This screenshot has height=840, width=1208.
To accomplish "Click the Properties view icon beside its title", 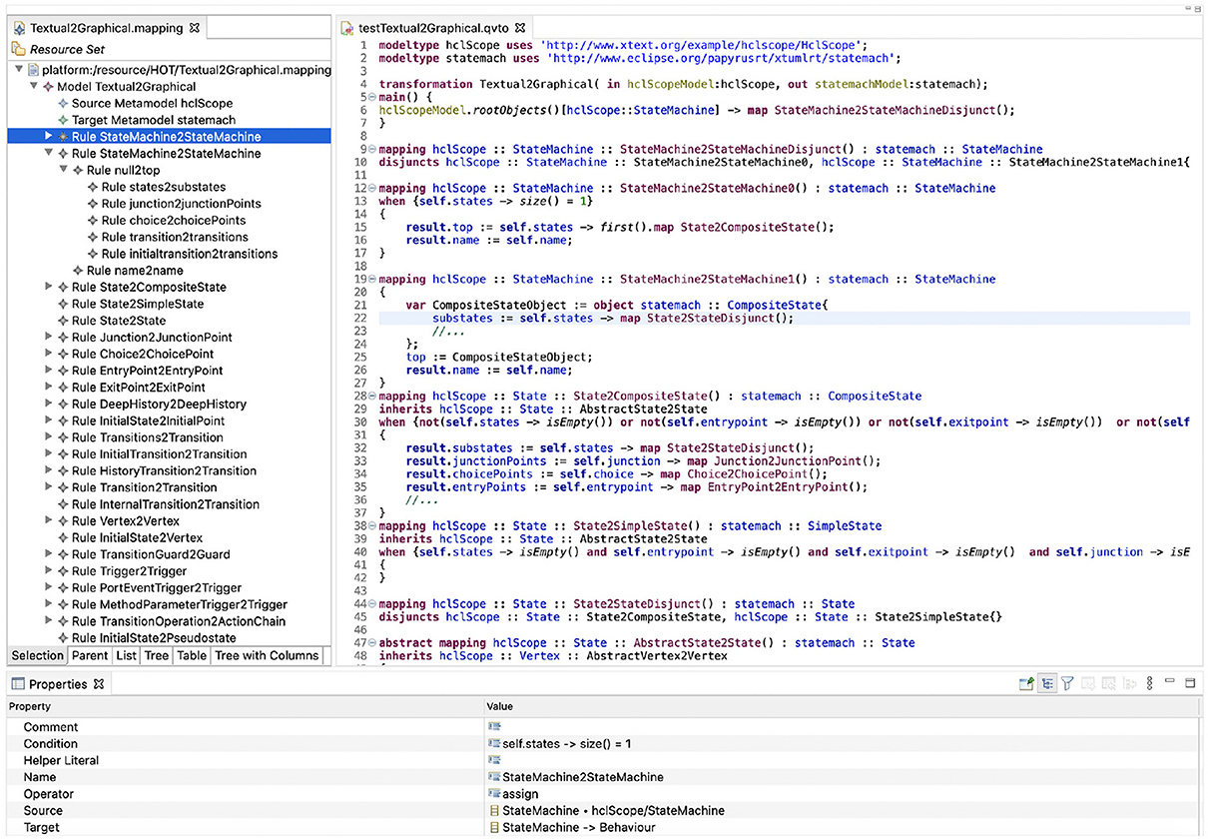I will point(17,684).
